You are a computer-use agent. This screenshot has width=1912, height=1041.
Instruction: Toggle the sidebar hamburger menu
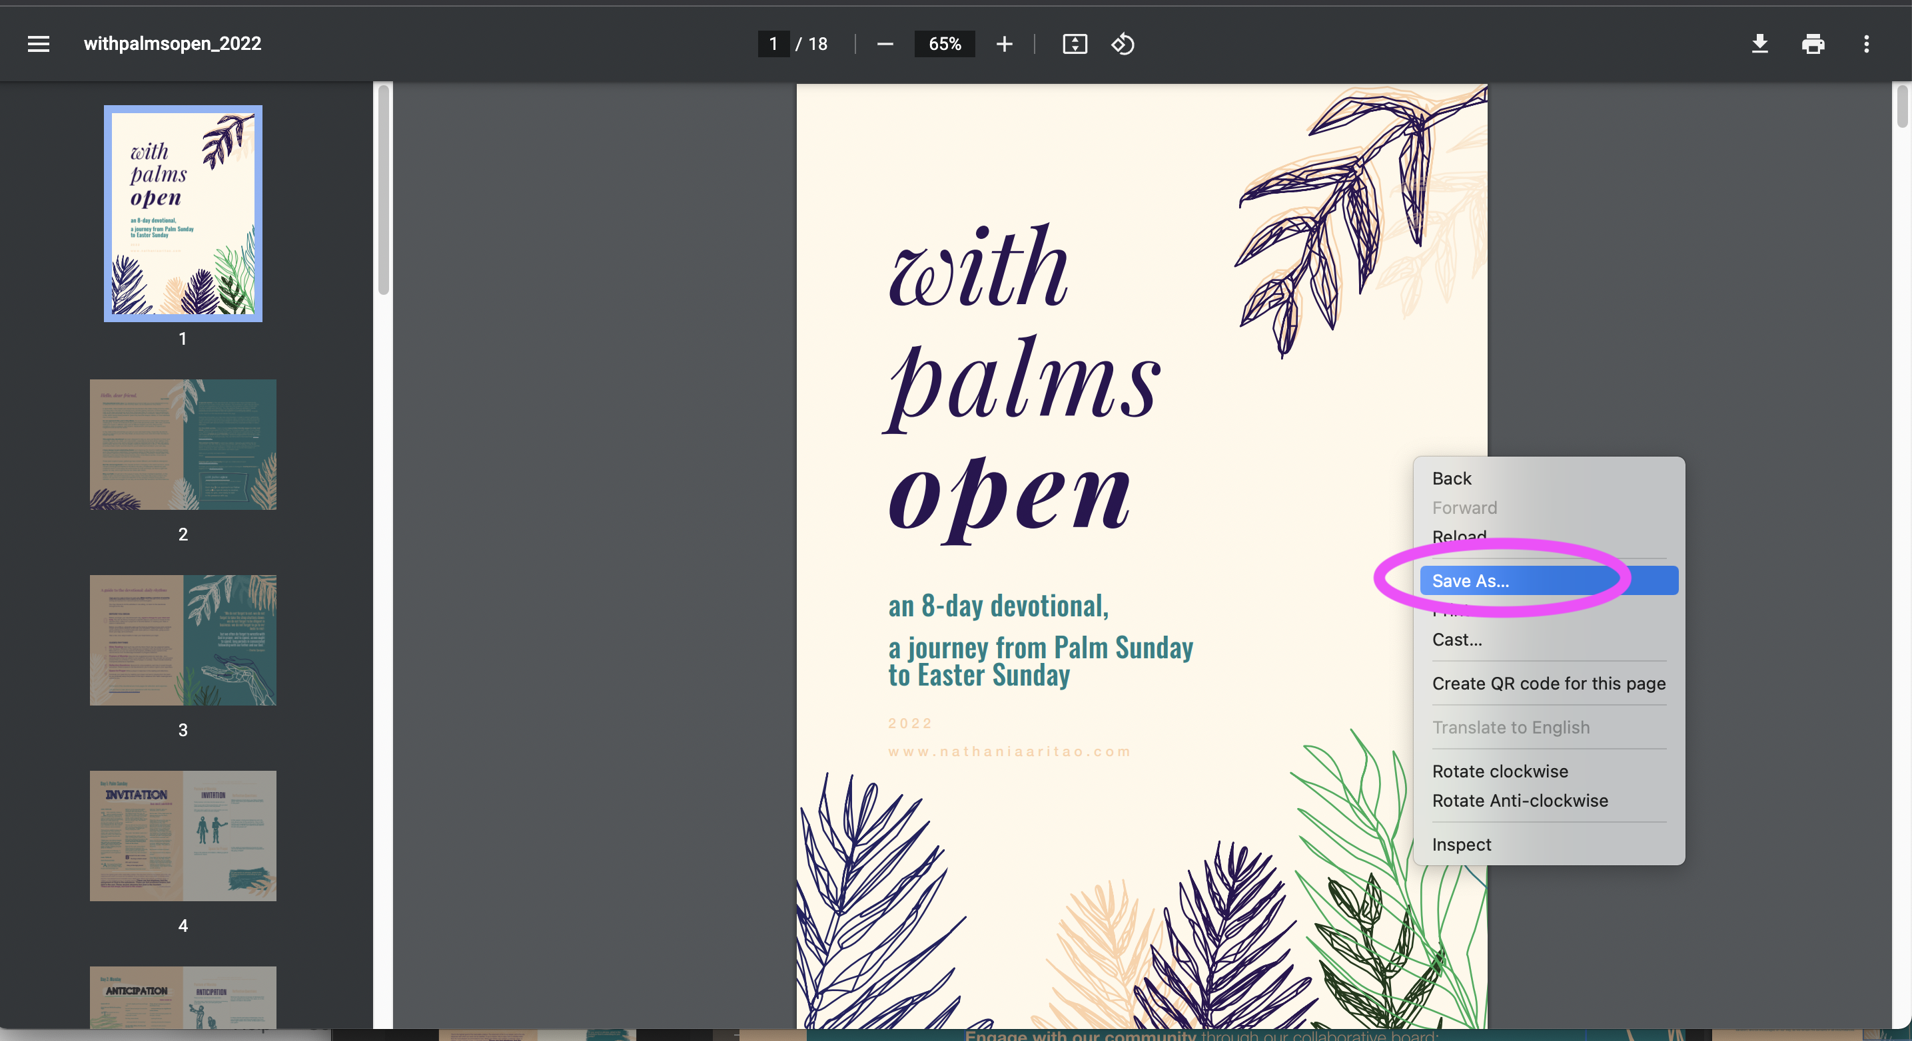(x=39, y=44)
